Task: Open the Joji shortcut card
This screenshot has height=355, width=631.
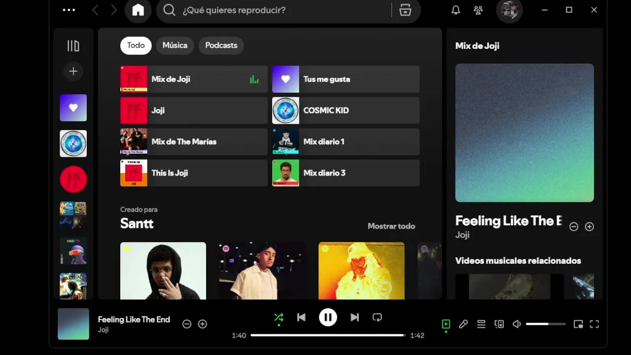Action: [194, 110]
